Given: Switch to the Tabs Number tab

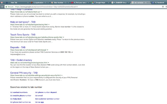Looking at the screenshot, I should click(59, 3).
